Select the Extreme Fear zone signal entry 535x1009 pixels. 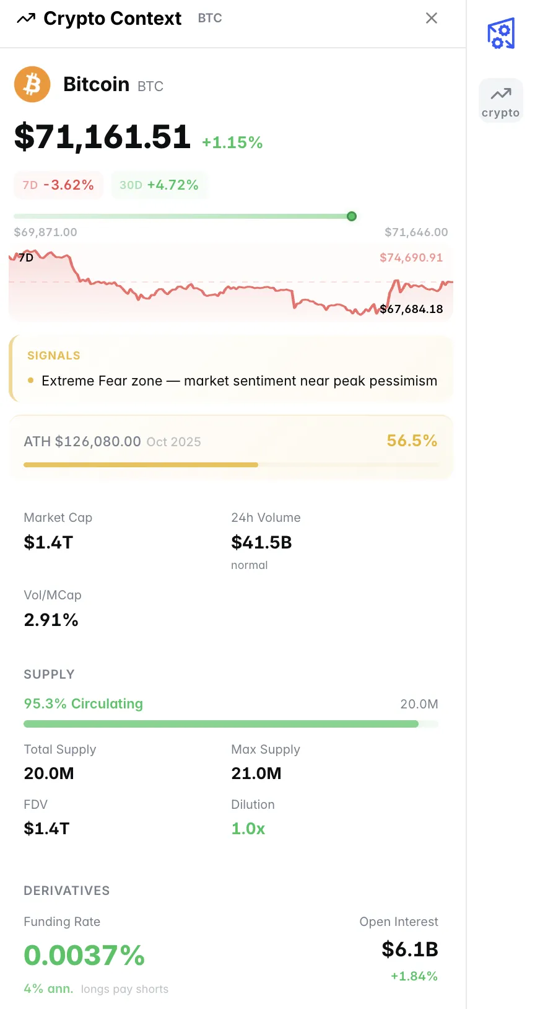(x=239, y=381)
